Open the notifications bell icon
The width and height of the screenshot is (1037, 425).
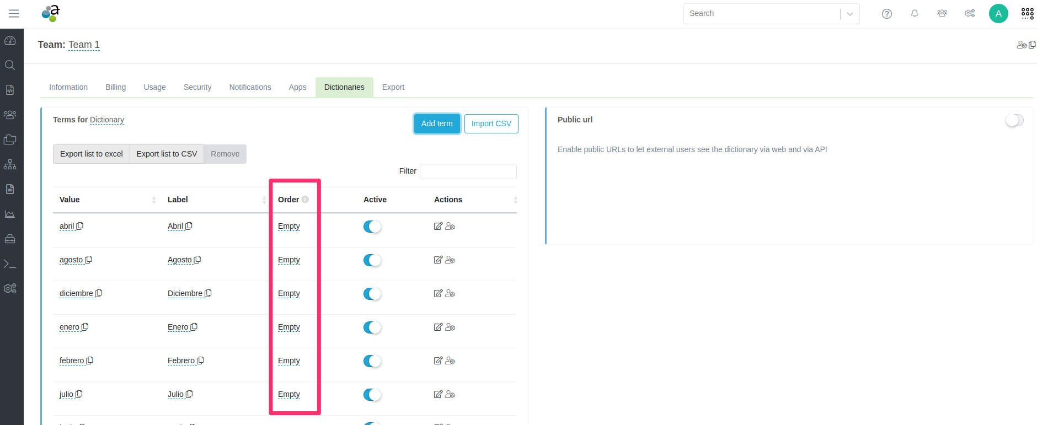[x=915, y=14]
